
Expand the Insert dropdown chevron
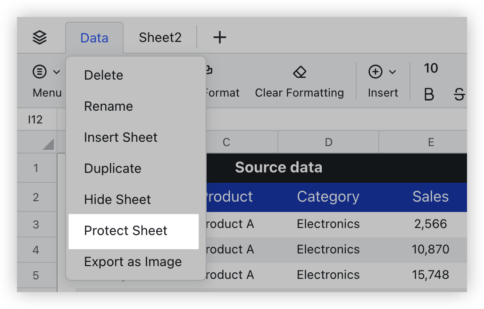392,72
